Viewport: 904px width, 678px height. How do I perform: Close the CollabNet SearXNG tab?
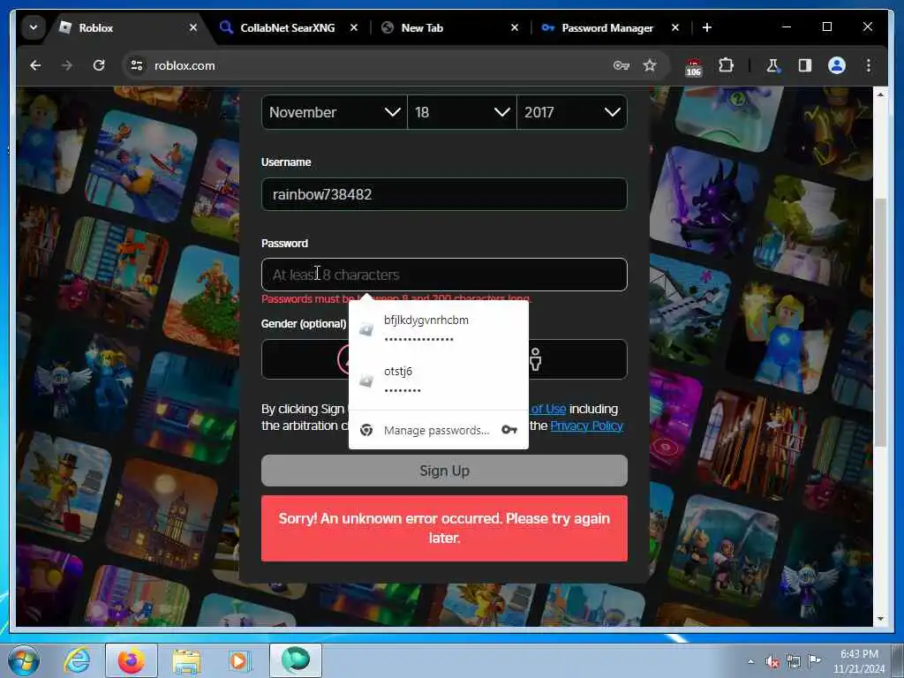[354, 27]
